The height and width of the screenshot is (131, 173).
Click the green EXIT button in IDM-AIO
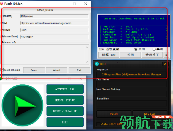pos(65,122)
